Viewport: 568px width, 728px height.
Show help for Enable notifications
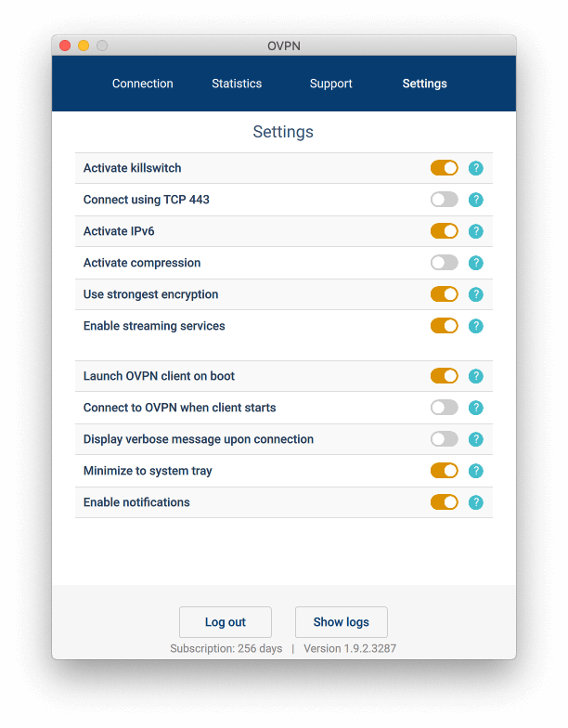tap(475, 502)
